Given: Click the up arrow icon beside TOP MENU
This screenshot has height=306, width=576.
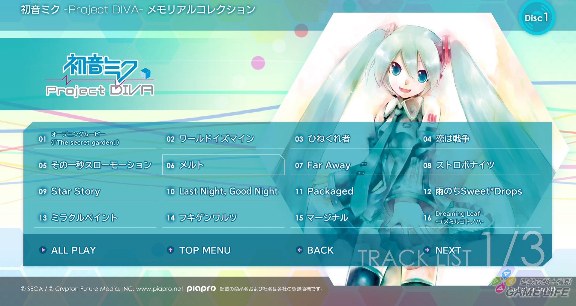Looking at the screenshot, I should [x=171, y=250].
